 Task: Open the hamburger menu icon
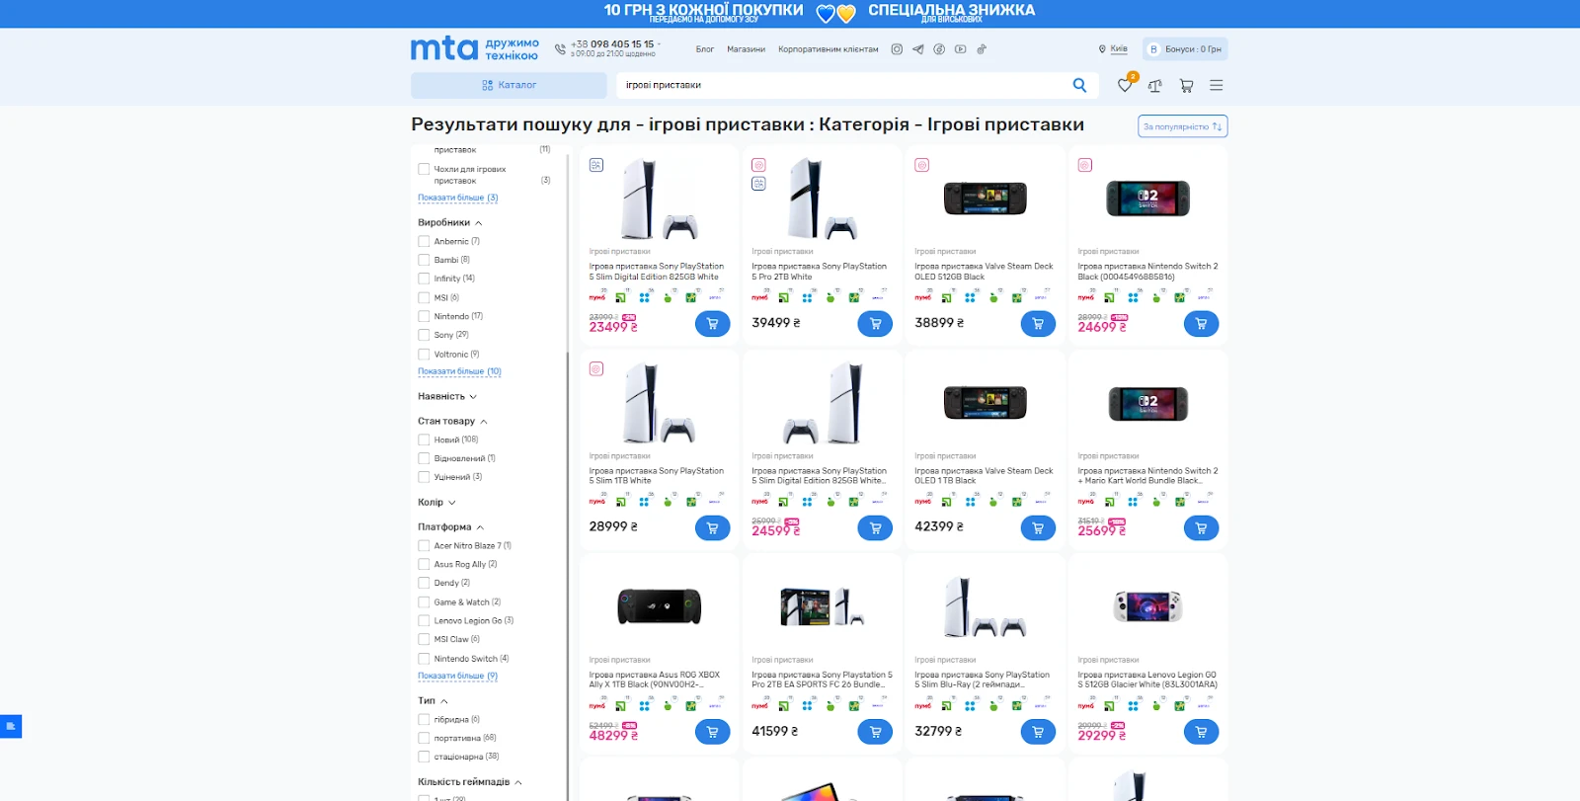(x=1217, y=86)
